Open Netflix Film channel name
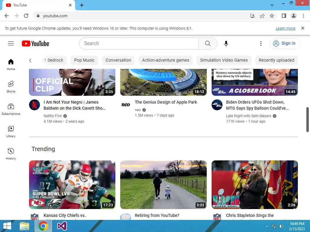Screen dimensions: 310x232 pyautogui.click(x=53, y=116)
